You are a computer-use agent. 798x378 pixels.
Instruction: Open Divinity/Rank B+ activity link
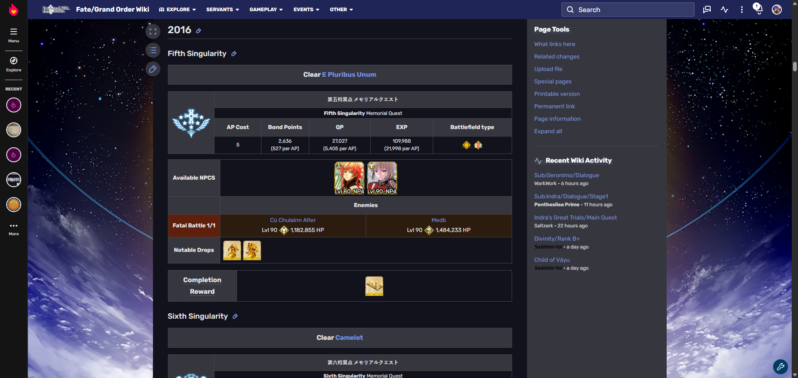(x=557, y=239)
